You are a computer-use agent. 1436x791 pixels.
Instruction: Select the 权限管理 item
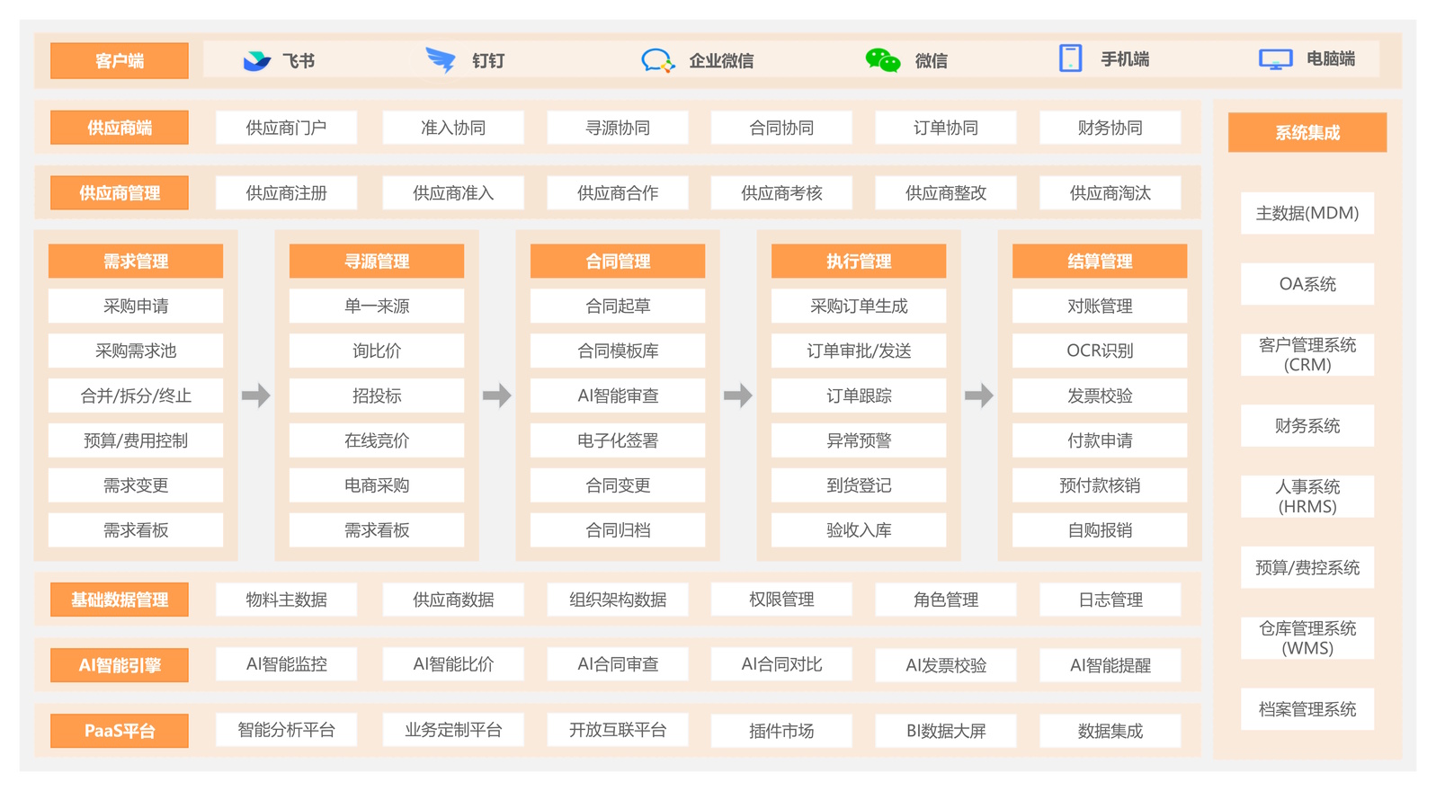781,600
